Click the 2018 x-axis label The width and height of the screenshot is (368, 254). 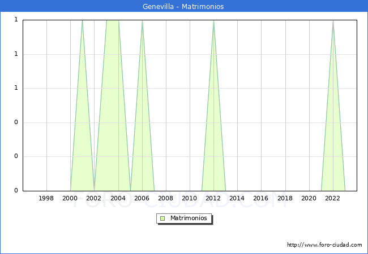285,198
